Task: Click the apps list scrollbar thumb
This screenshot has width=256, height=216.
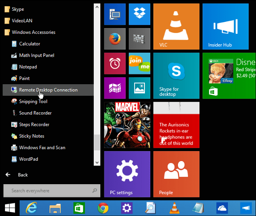Action: click(97, 142)
